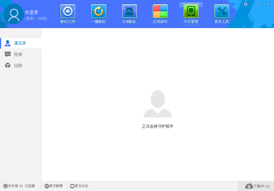This screenshot has width=274, height=191.
Task: Close the application window
Action: tap(268, 4)
